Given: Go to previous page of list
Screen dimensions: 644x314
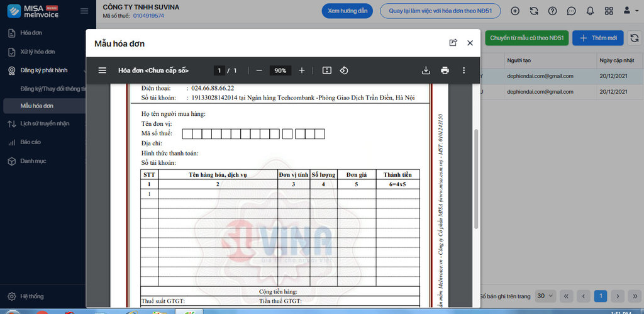Looking at the screenshot, I should tap(583, 296).
